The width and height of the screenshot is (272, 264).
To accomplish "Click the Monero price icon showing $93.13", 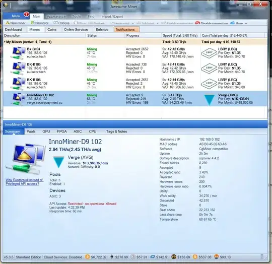I will [216, 257].
